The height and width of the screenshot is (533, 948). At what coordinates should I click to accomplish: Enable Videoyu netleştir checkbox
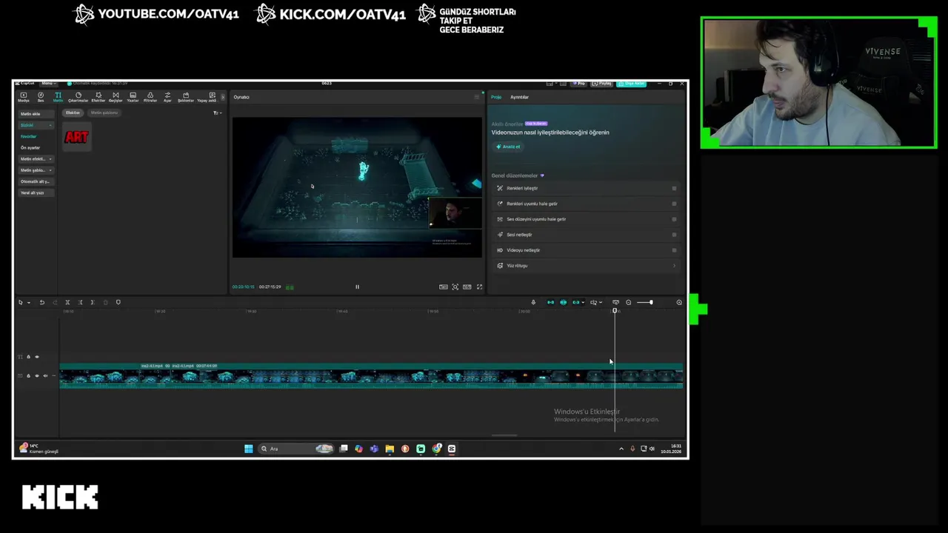(x=674, y=250)
